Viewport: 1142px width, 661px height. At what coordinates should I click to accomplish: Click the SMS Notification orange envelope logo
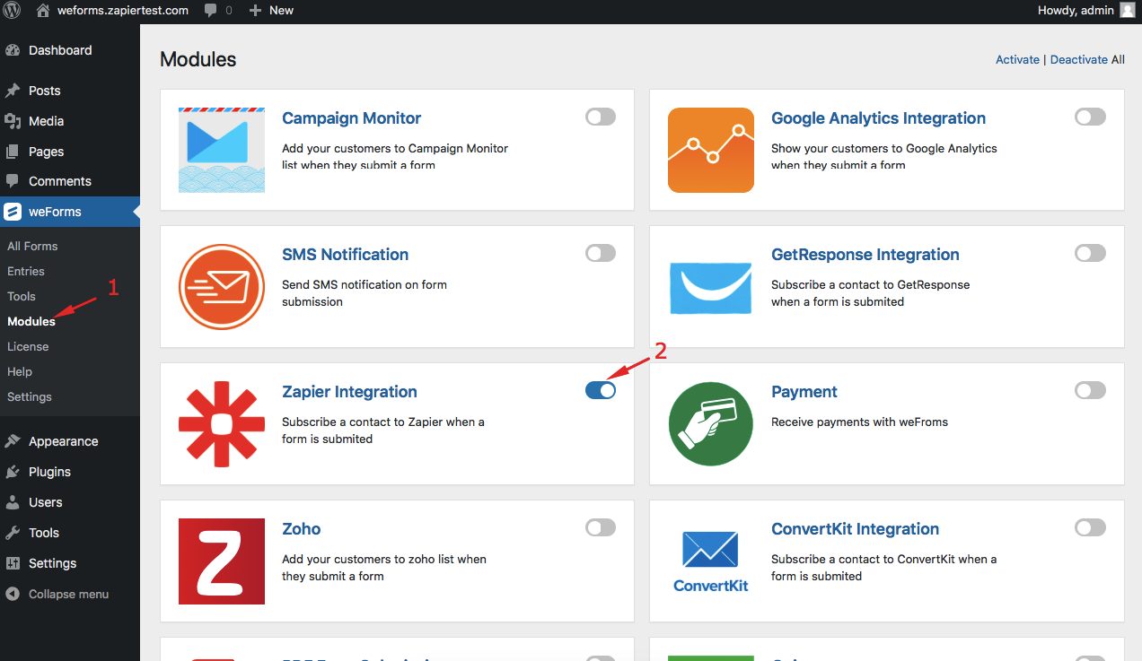tap(222, 287)
